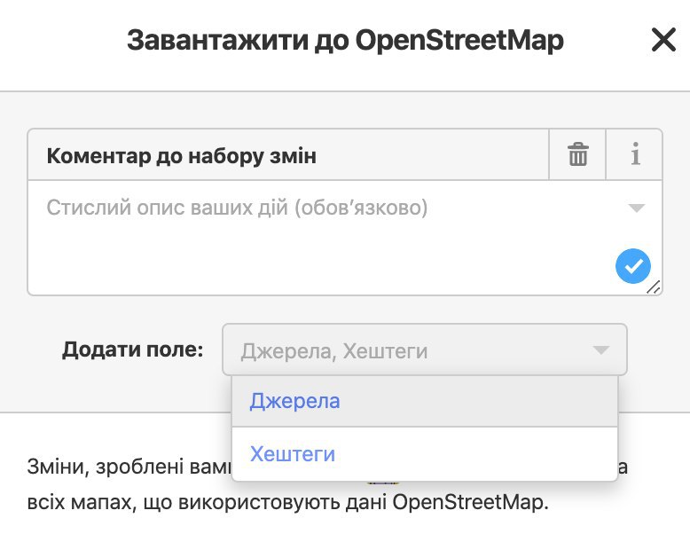Click the arrow of the add-field combo
Viewport: 690px width, 534px height.
(x=600, y=350)
